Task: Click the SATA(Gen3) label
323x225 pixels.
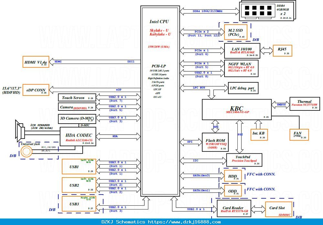Action: (x=201, y=175)
